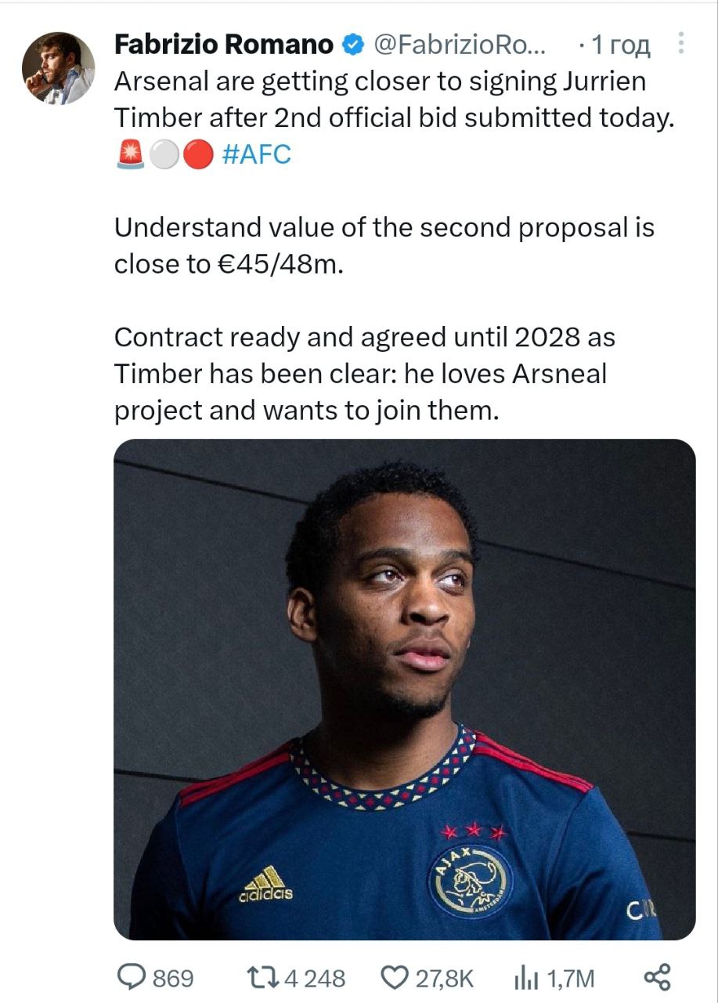Click the repost arrows icon
The image size is (718, 1003).
pyautogui.click(x=260, y=977)
